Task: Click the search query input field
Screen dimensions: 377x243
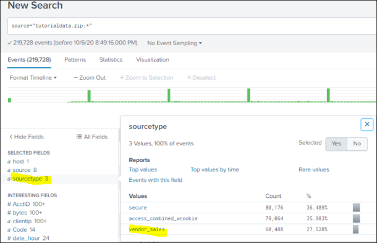Action: tap(192, 26)
